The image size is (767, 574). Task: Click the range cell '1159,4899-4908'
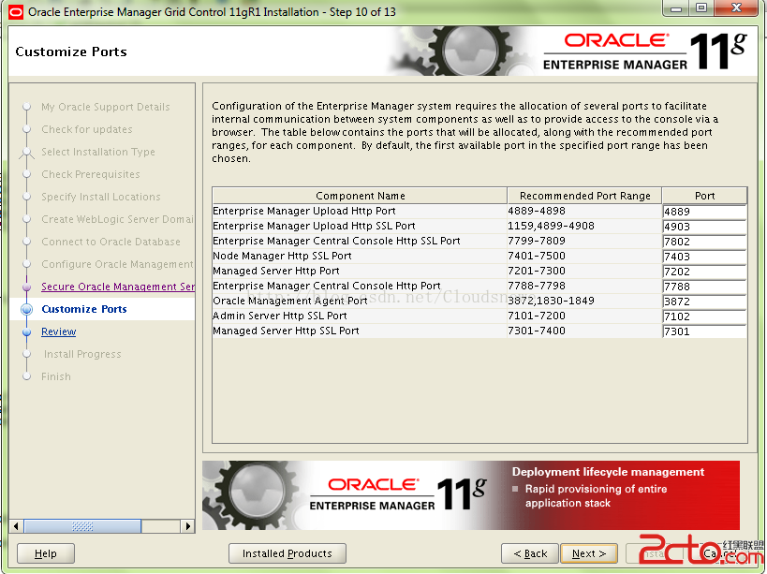[x=552, y=226]
